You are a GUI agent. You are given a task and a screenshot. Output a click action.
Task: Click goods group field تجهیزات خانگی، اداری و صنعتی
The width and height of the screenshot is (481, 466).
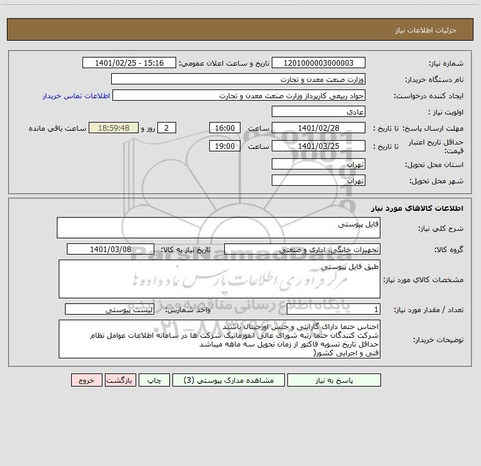[x=302, y=249]
